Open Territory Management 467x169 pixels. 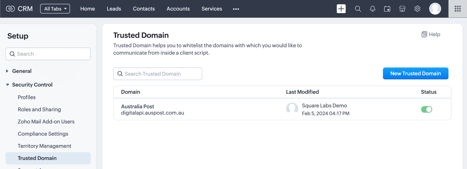pos(44,146)
